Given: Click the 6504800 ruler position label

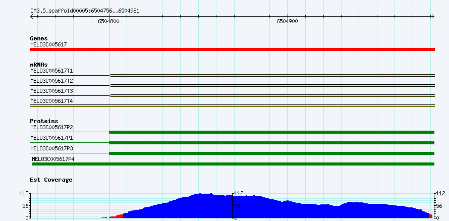Looking at the screenshot, I should [108, 22].
